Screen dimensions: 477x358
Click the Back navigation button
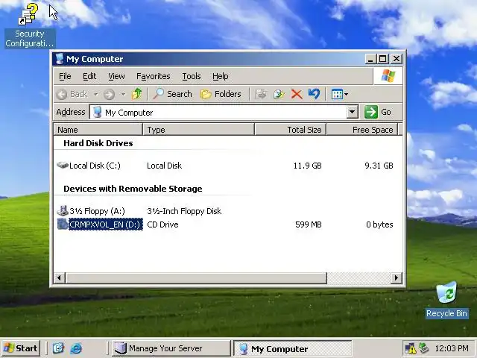click(72, 94)
